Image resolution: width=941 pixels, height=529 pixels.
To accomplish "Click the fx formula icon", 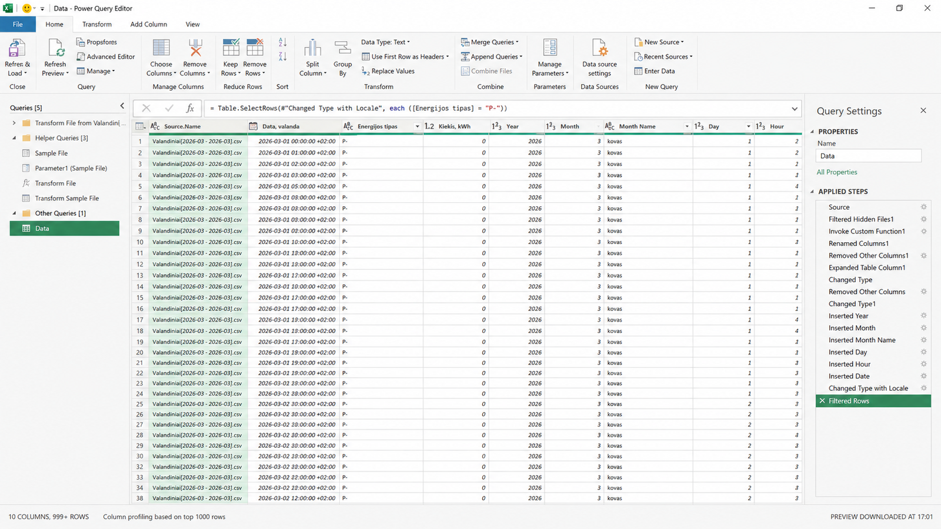I will (x=190, y=108).
